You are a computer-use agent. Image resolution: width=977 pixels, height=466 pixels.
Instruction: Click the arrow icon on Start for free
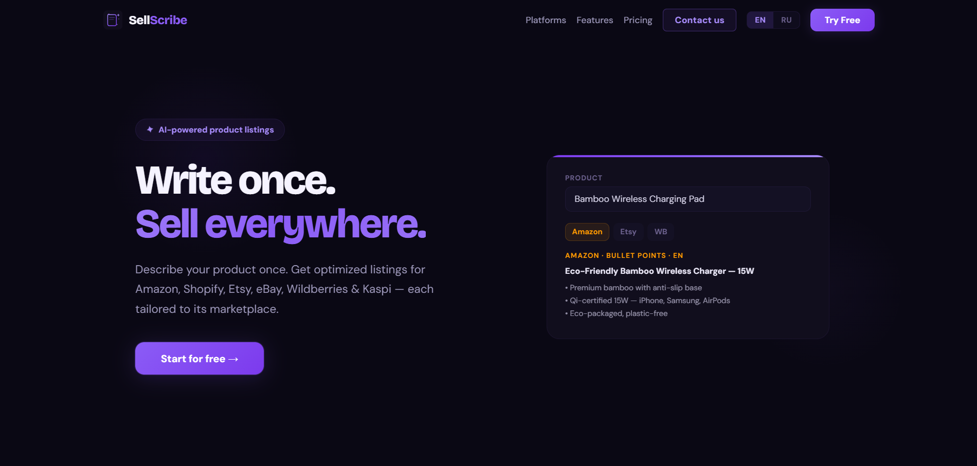232,358
